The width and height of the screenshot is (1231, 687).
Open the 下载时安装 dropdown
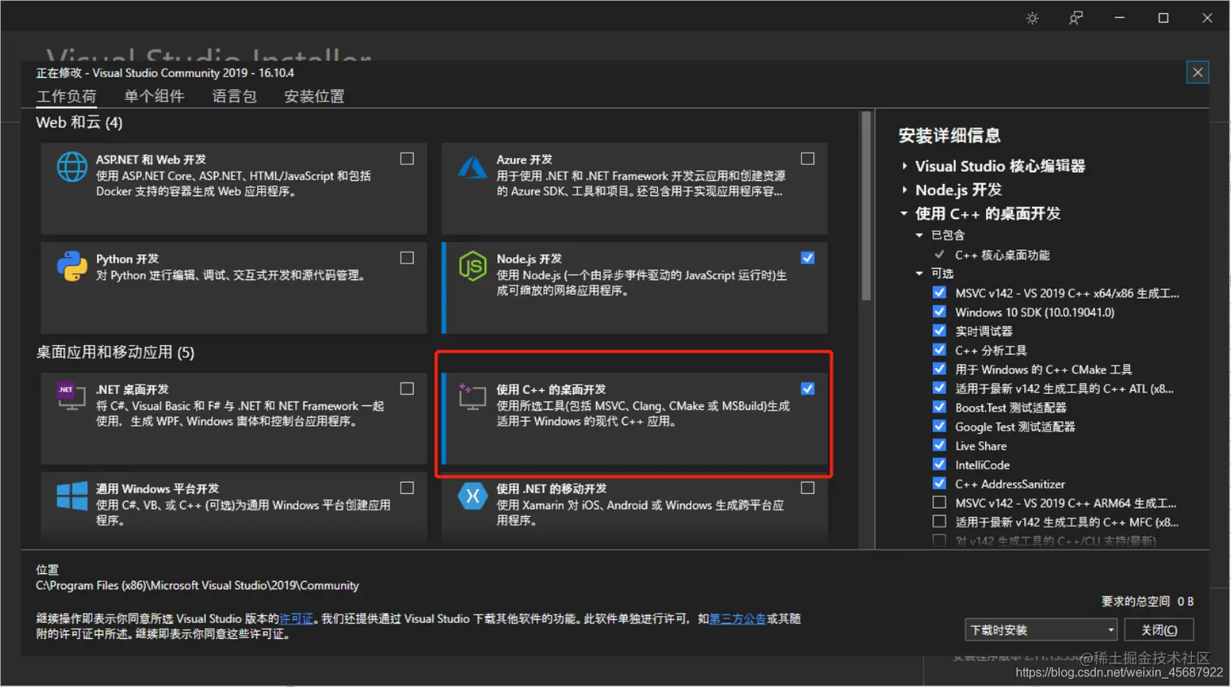1041,630
